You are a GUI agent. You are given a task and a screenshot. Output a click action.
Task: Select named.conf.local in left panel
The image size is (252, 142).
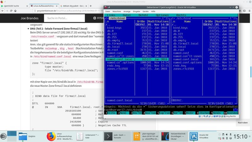137,59
